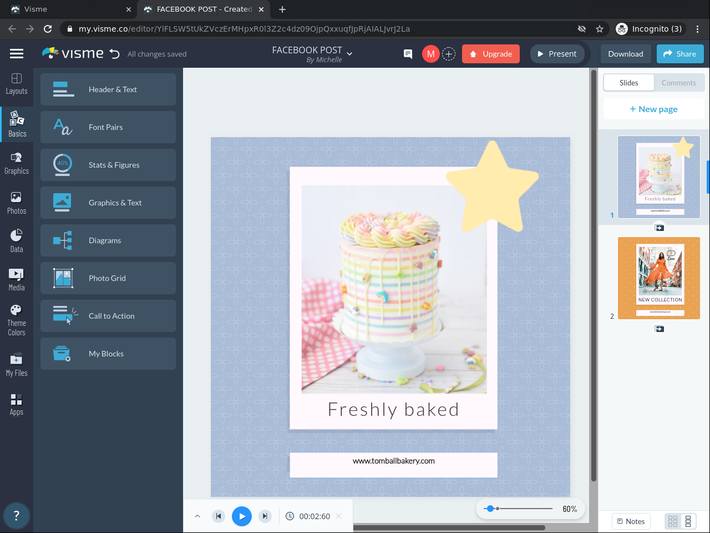710x533 pixels.
Task: Undo the last change
Action: 115,54
